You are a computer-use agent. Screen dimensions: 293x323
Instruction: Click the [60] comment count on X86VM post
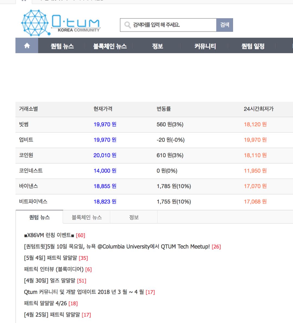pos(81,235)
